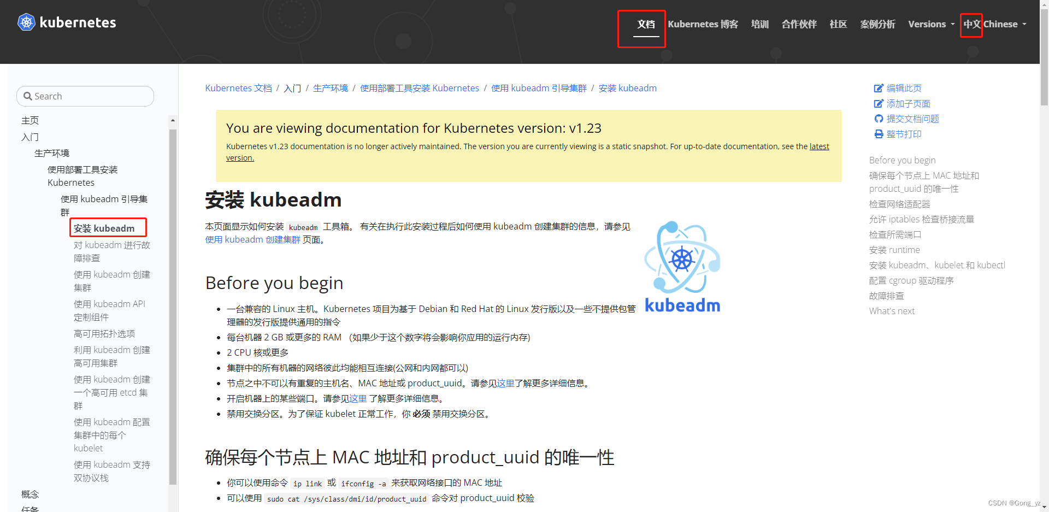Select 概念 in sidebar tree

click(30, 494)
